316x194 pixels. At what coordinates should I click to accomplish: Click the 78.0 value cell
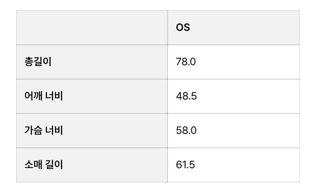pos(186,62)
